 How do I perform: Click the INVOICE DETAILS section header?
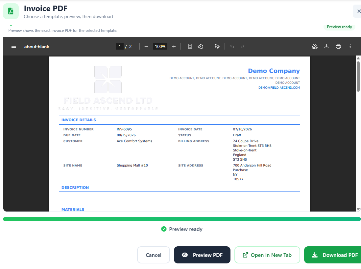tap(79, 120)
